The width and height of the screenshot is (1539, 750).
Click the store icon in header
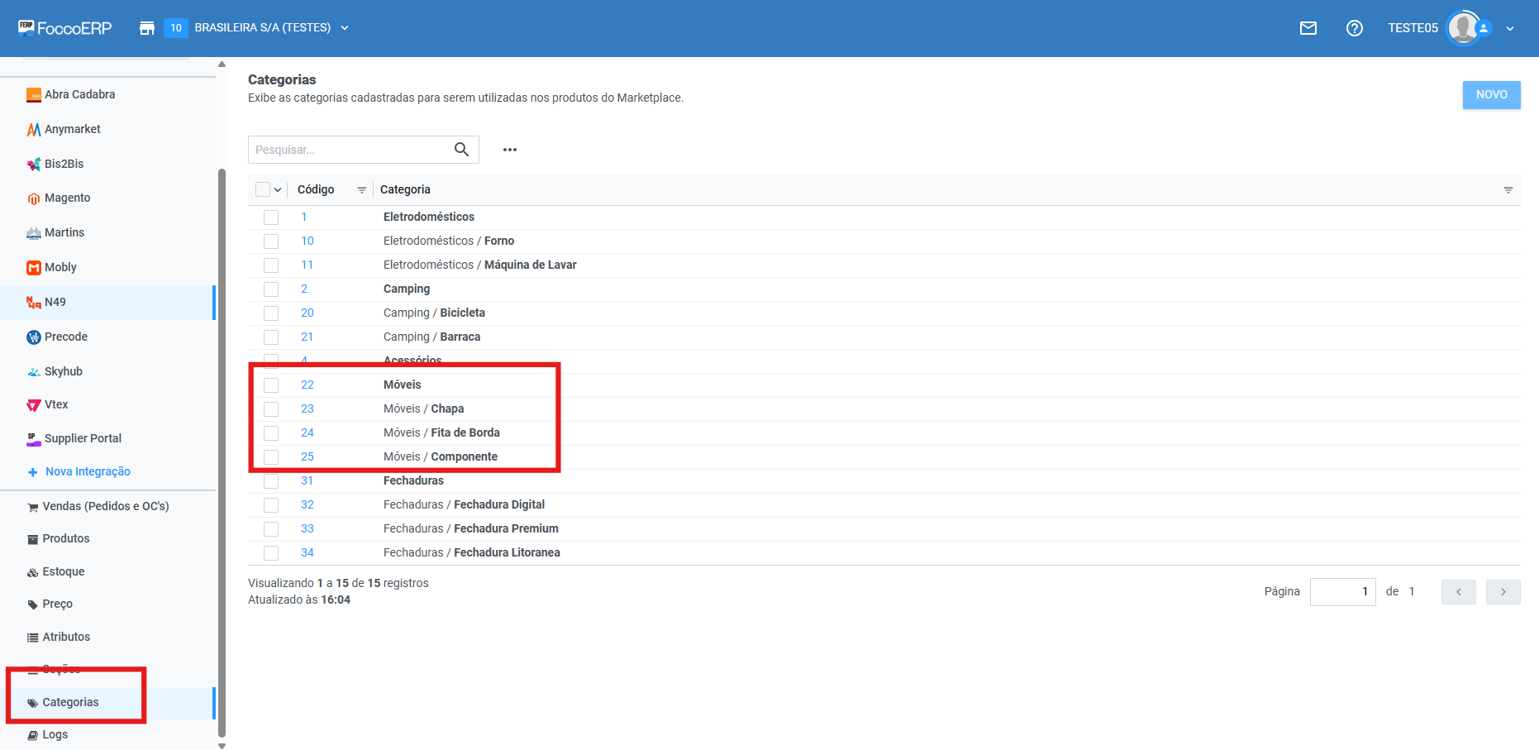147,28
